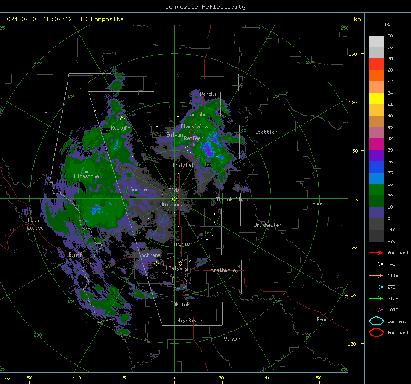Click the km label in top right
This screenshot has height=384, width=411.
tap(357, 19)
